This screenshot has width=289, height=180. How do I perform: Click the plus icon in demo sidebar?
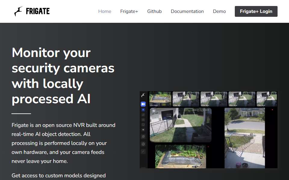click(x=143, y=130)
